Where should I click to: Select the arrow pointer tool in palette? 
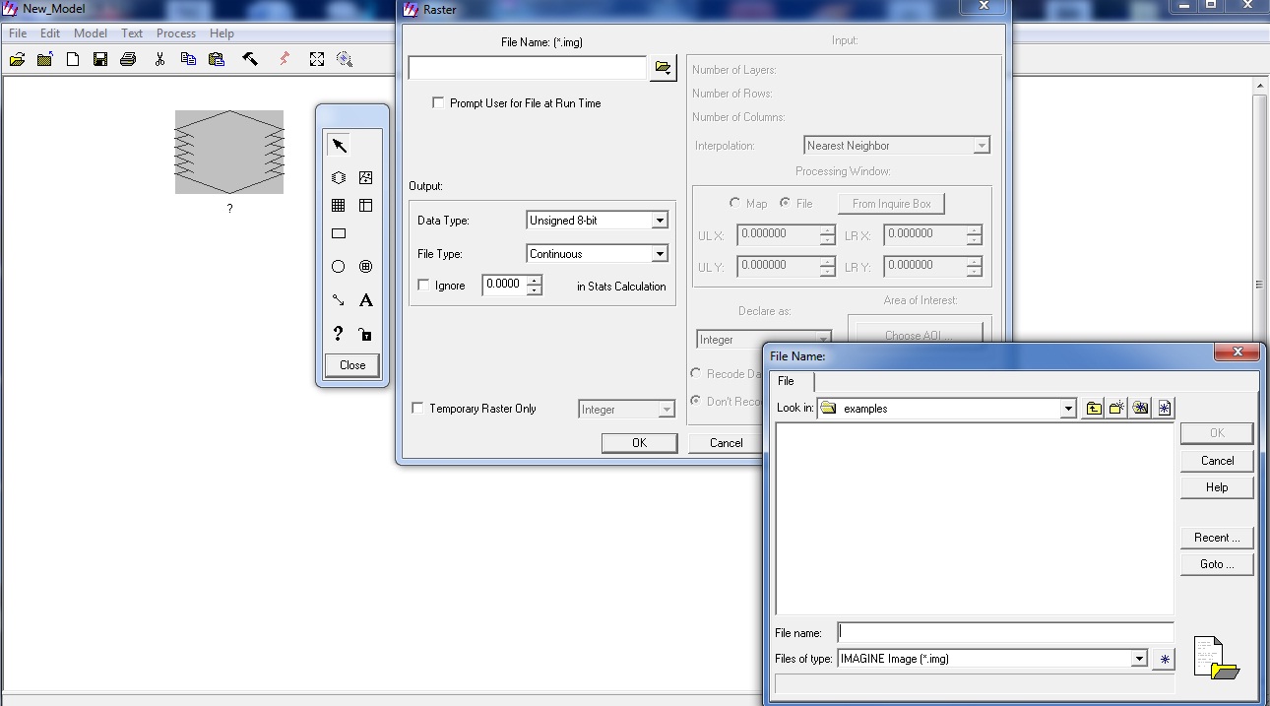tap(339, 146)
